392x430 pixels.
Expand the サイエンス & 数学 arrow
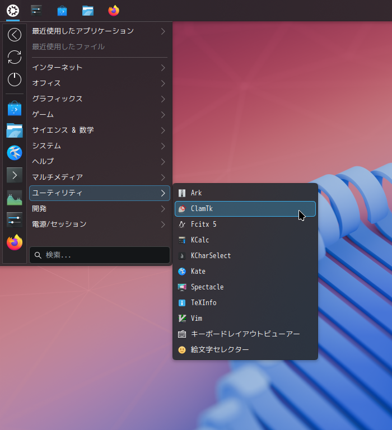click(163, 130)
